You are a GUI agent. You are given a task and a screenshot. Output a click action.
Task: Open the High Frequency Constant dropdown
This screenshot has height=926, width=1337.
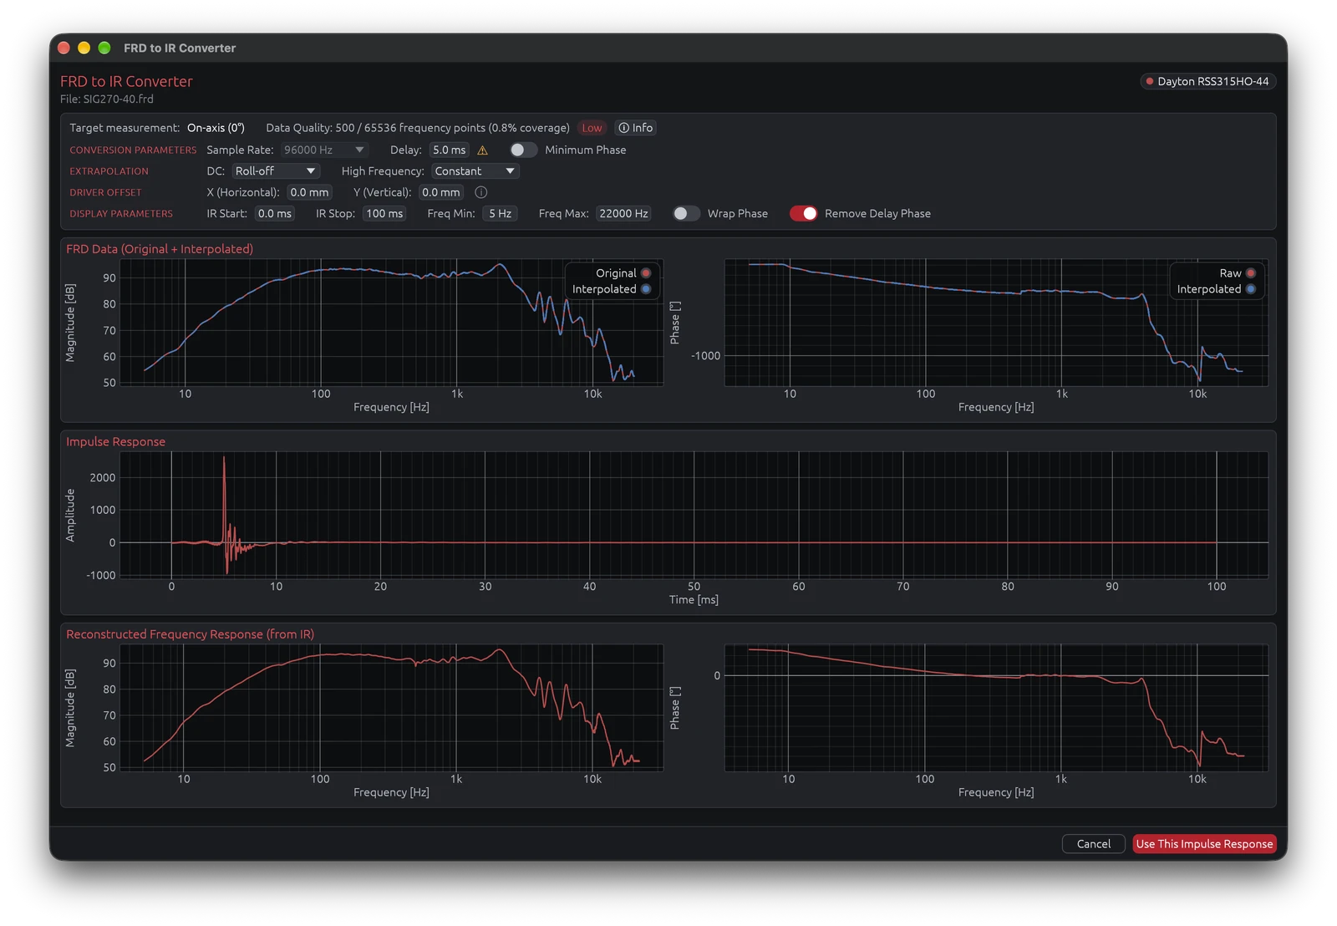point(475,170)
